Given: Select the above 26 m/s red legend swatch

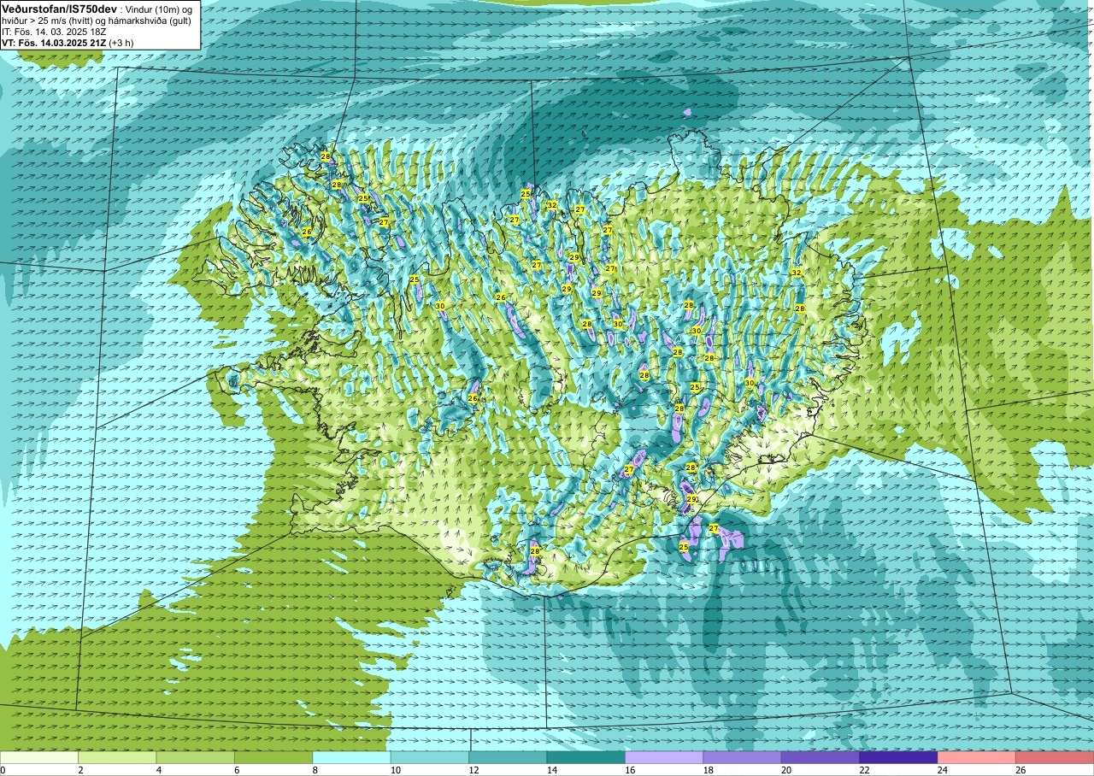Looking at the screenshot, I should (x=1055, y=757).
